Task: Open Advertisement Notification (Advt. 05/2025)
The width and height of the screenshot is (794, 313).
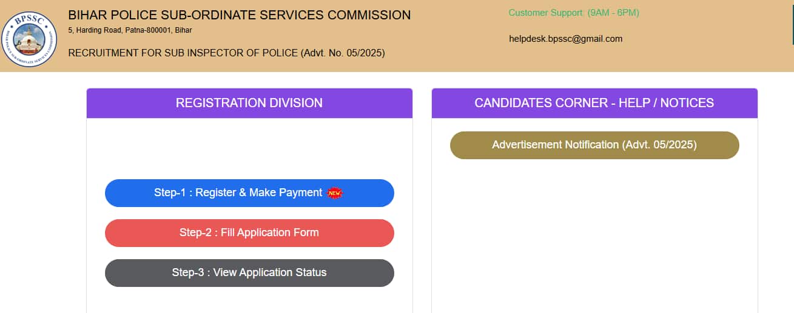Action: point(594,145)
